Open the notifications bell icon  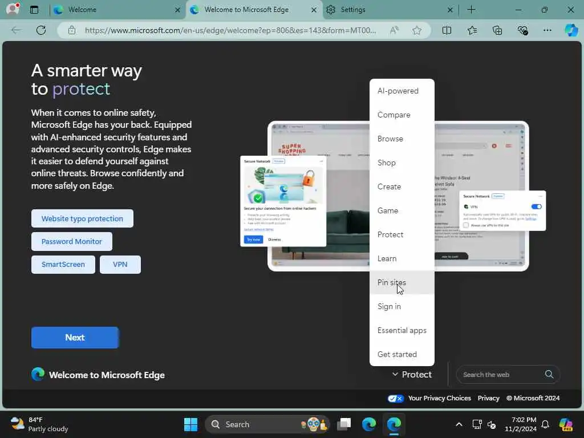point(545,424)
